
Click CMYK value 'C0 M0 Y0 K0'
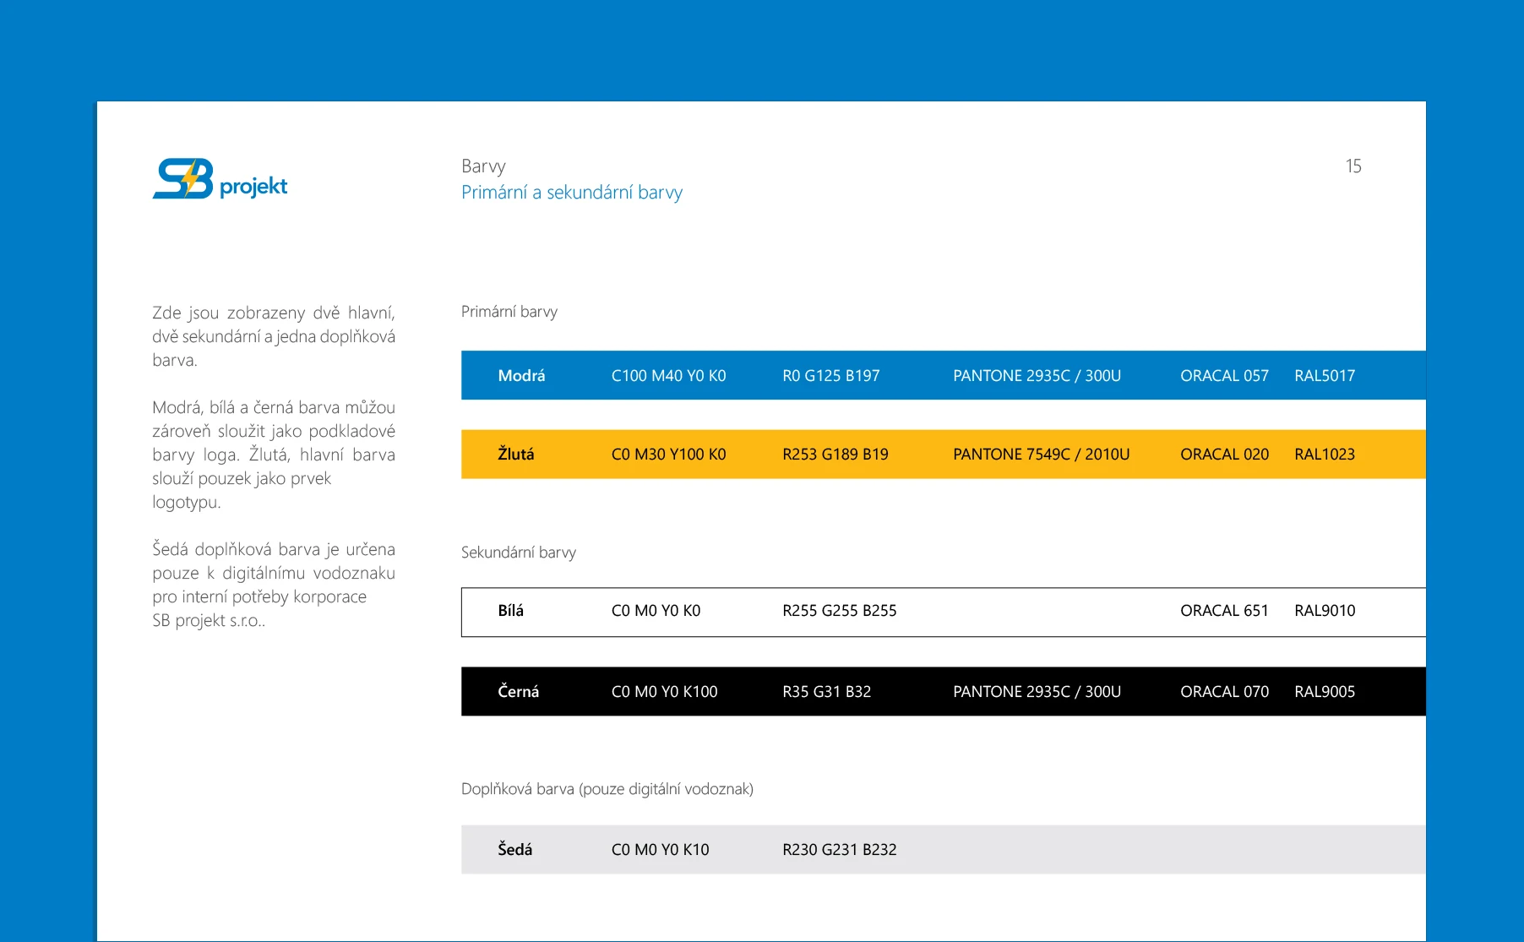click(x=656, y=611)
